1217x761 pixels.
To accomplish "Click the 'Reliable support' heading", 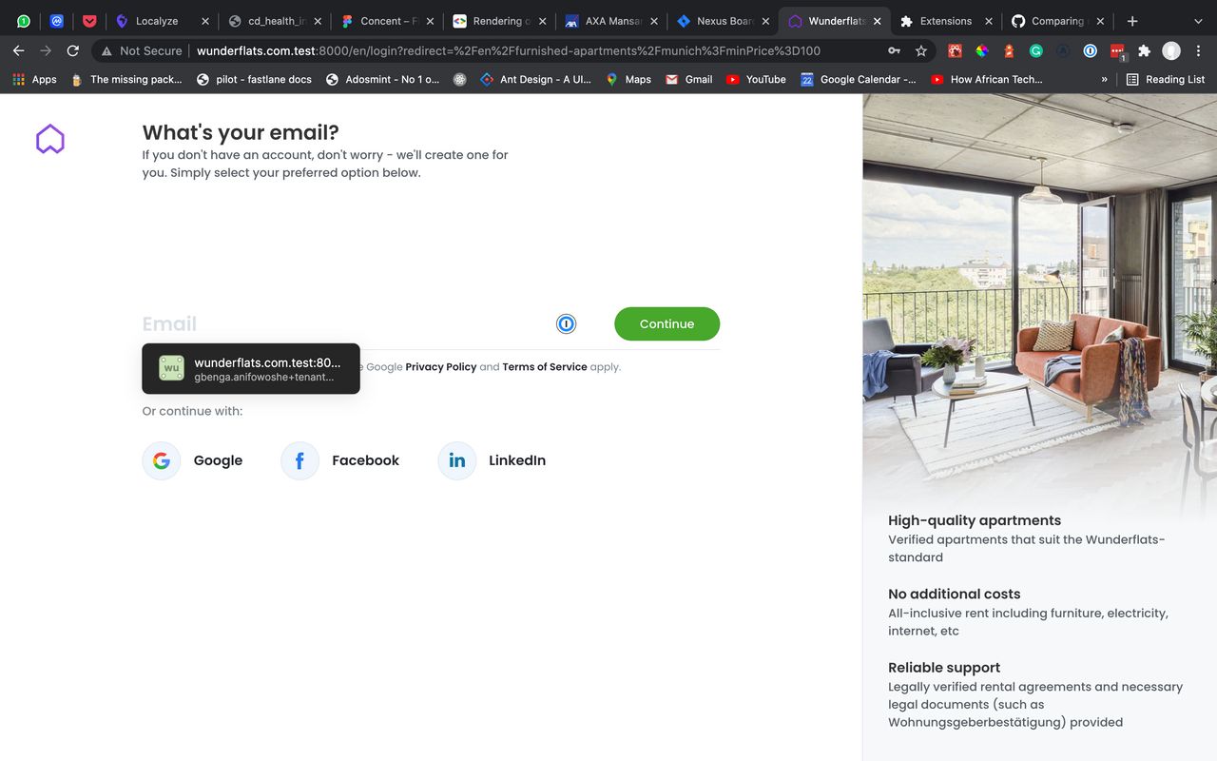I will (x=944, y=668).
